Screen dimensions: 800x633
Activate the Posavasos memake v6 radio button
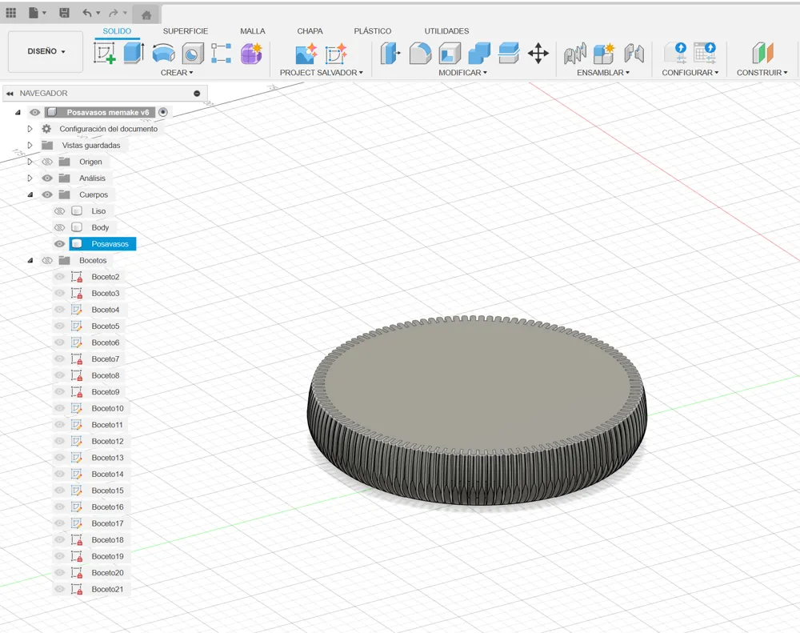pos(162,112)
